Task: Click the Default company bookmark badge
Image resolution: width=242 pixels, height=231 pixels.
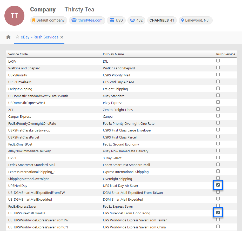Action: click(x=48, y=20)
